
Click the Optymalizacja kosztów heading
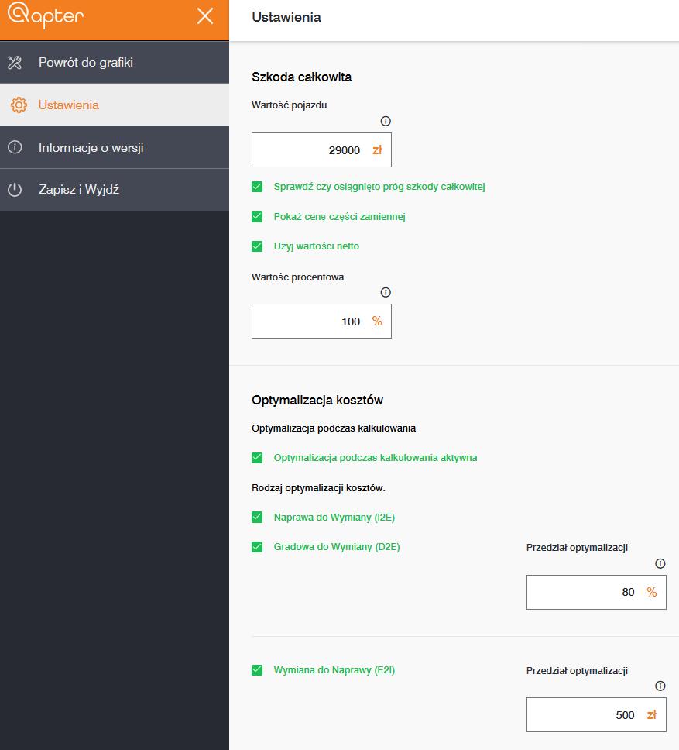tap(317, 400)
